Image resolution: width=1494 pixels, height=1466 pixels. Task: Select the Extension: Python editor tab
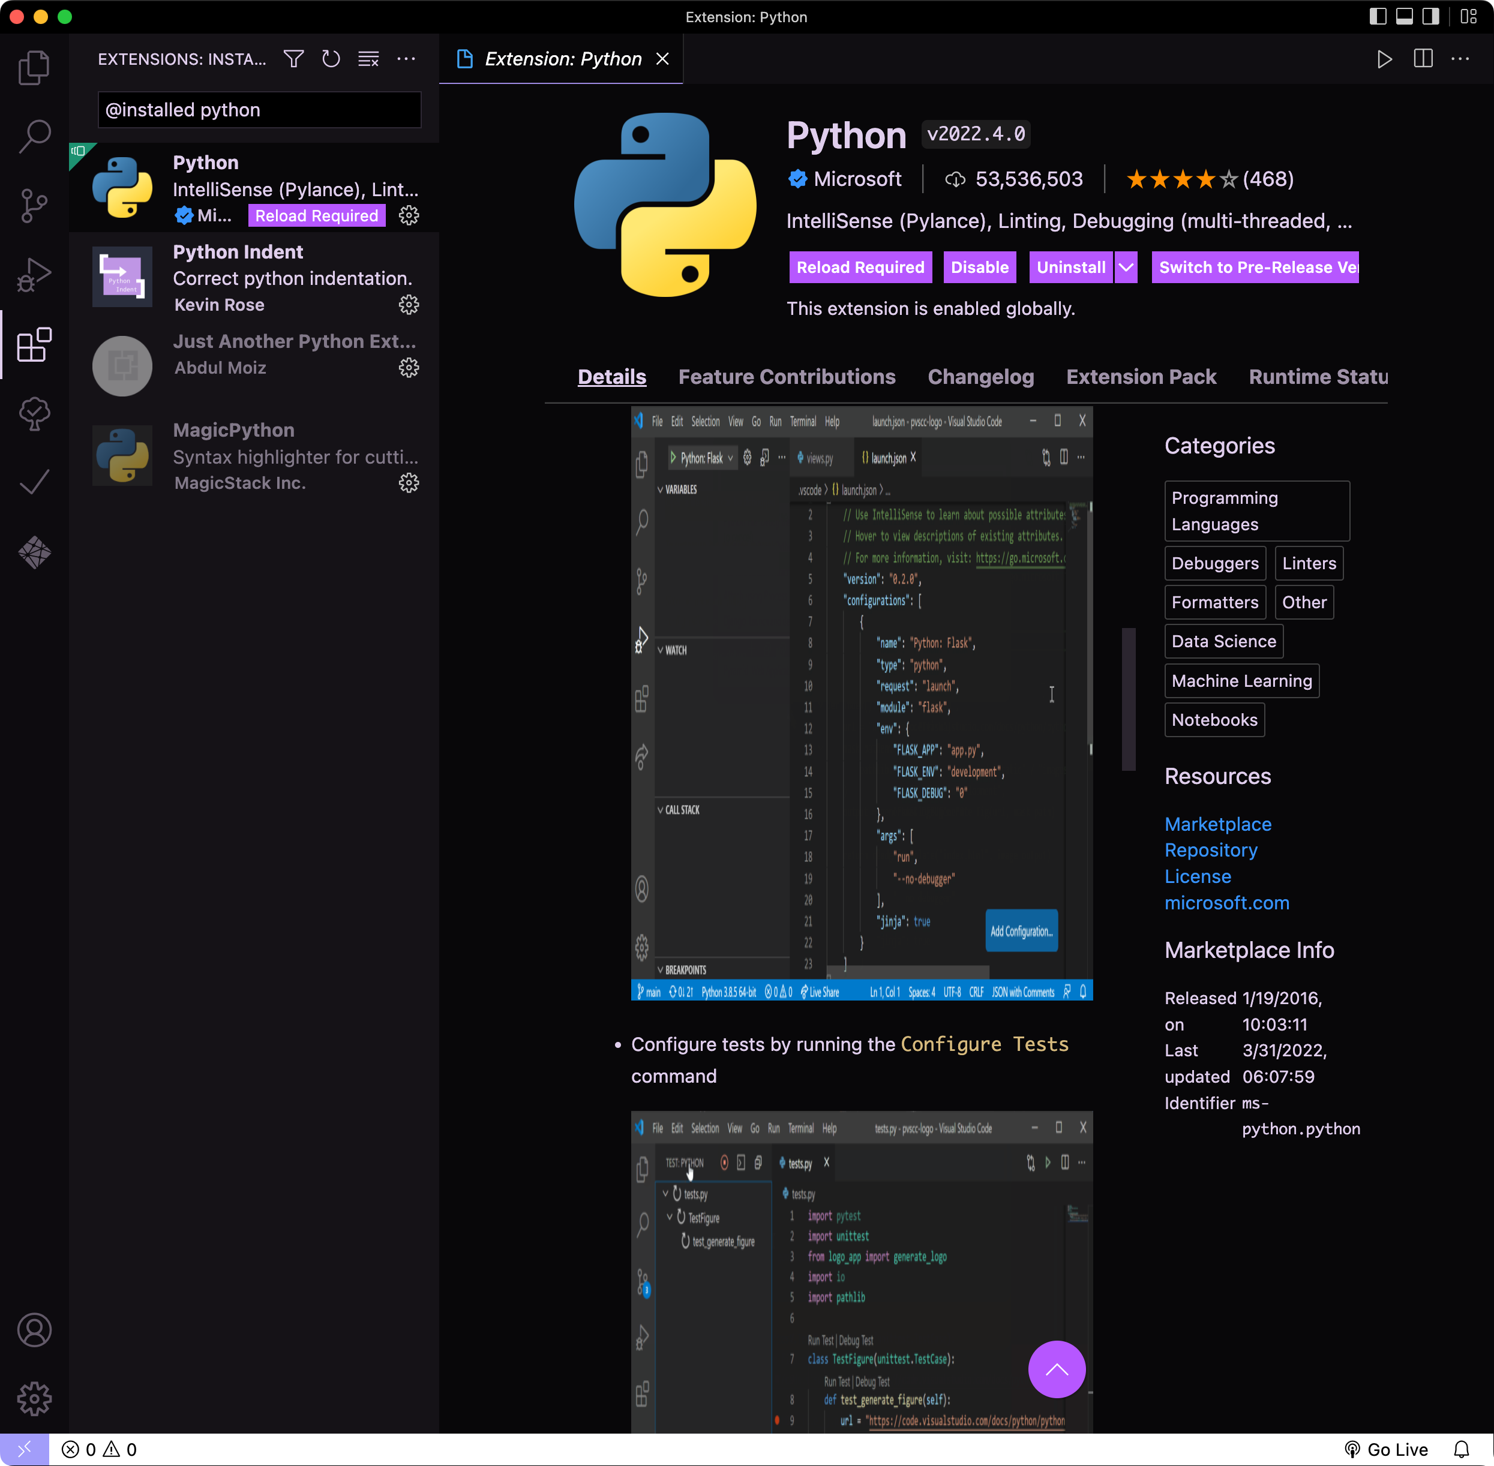pos(562,59)
